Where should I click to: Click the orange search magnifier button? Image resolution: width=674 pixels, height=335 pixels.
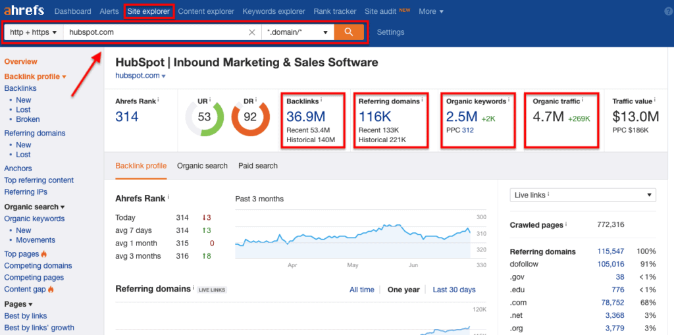pos(349,32)
